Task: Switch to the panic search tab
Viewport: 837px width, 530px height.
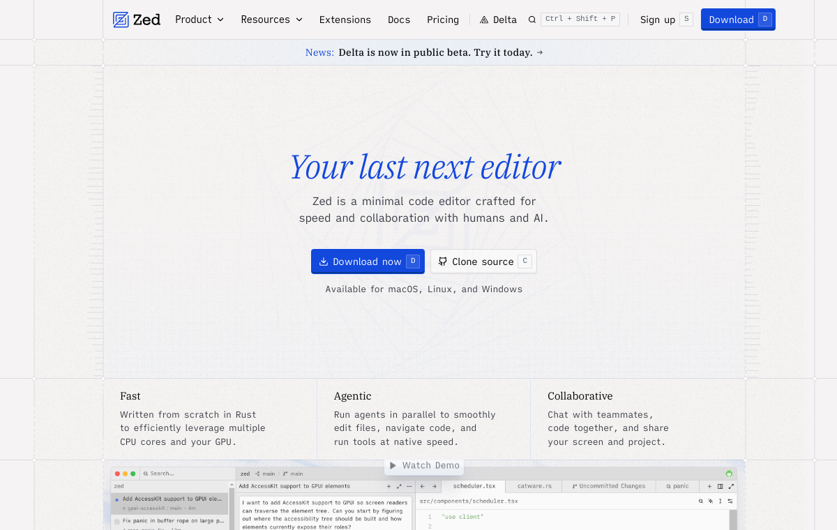Action: coord(677,486)
